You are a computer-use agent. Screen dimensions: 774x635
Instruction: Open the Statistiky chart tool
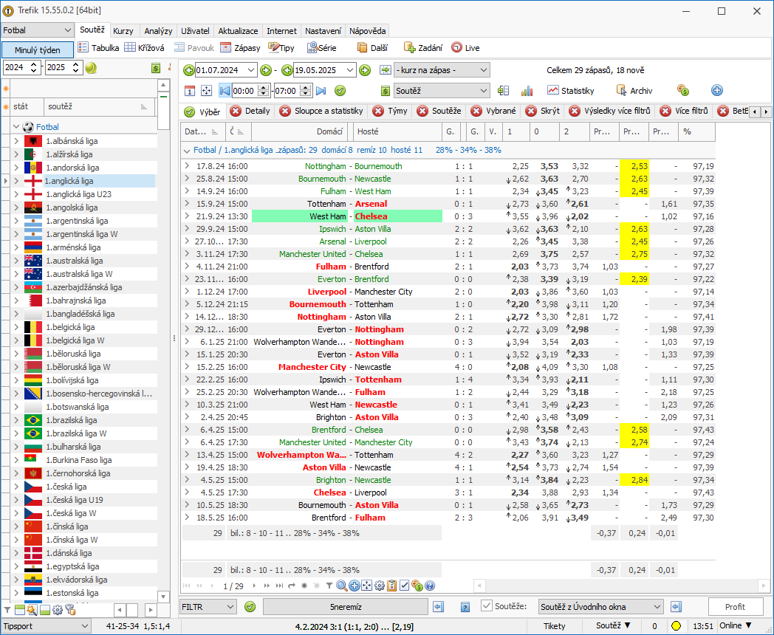tap(570, 91)
